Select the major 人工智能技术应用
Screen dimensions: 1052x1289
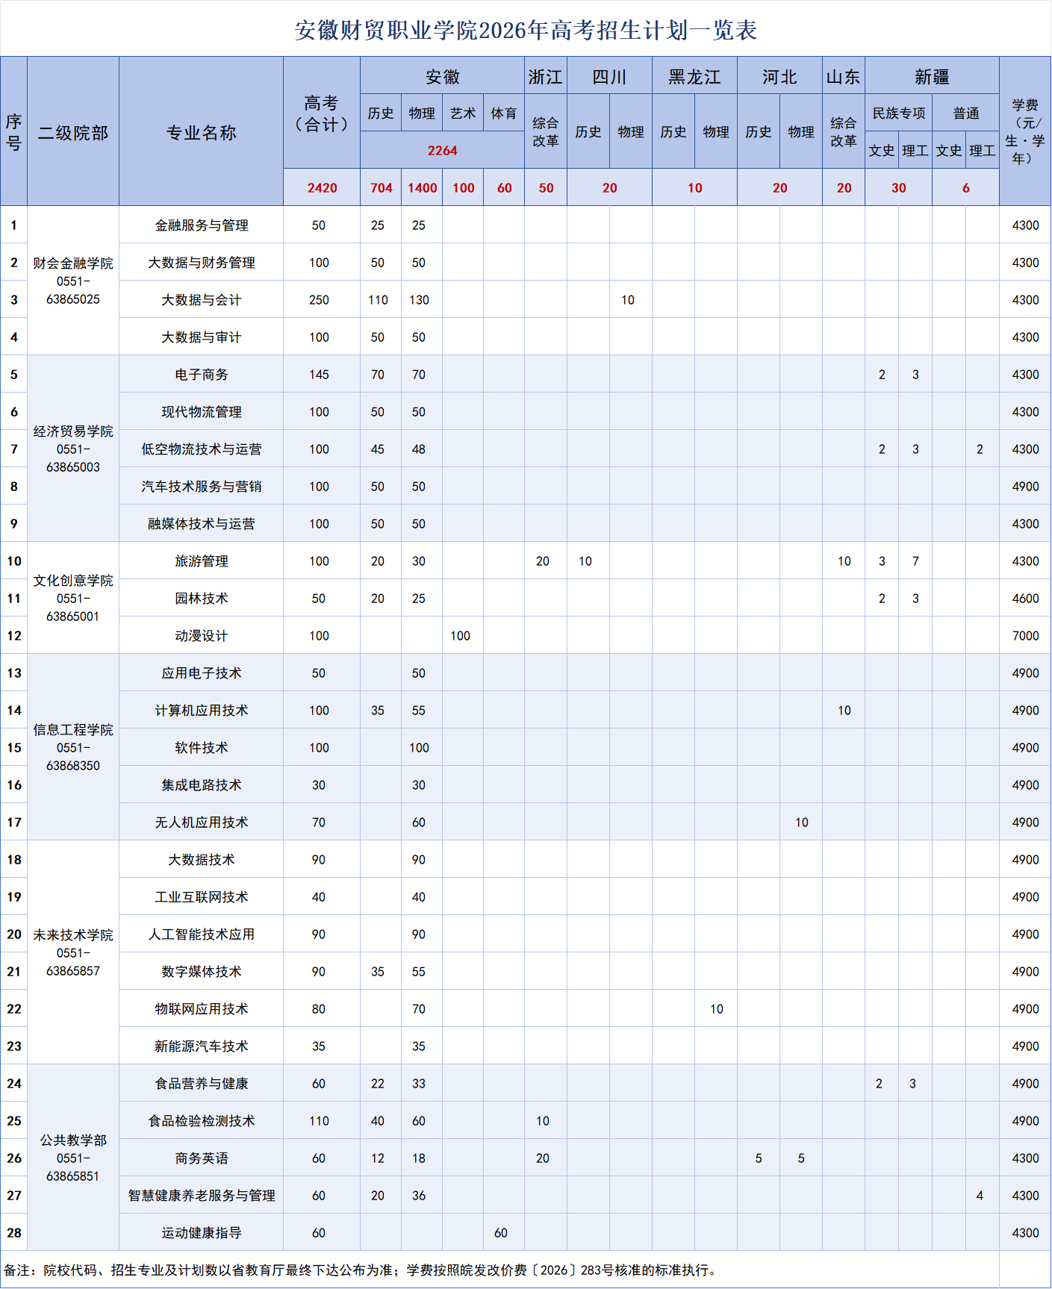(x=201, y=934)
